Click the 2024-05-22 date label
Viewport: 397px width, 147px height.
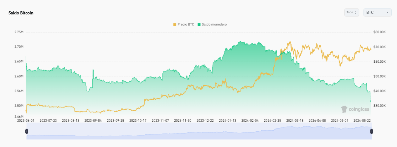click(x=362, y=120)
